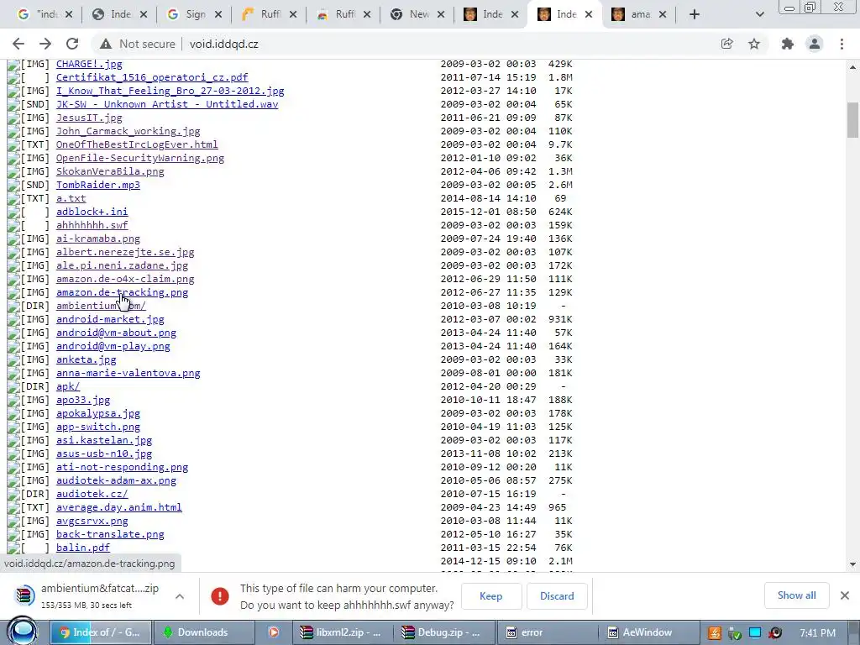
Task: Go back to the previous page
Action: click(x=18, y=44)
